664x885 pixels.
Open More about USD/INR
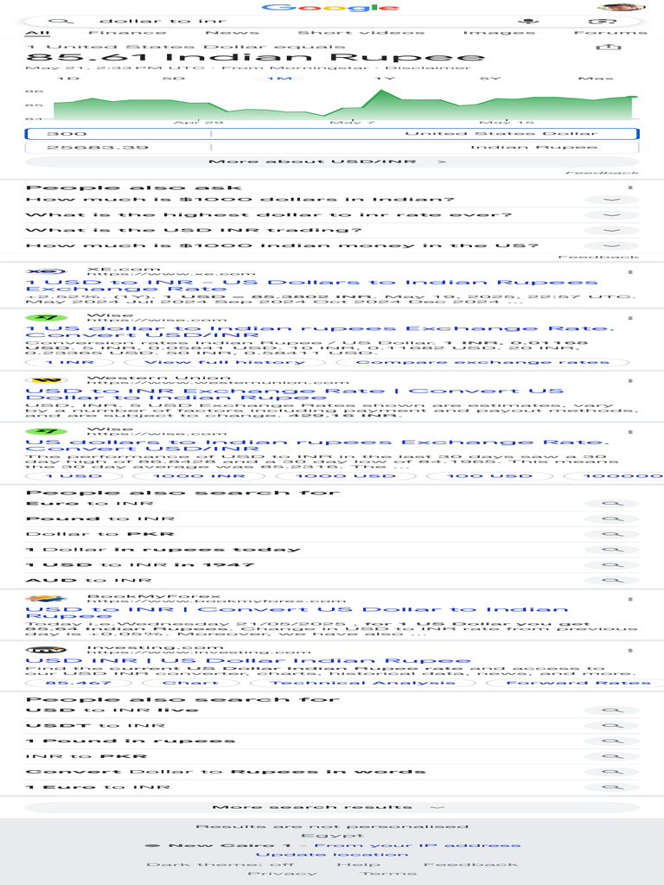(332, 162)
